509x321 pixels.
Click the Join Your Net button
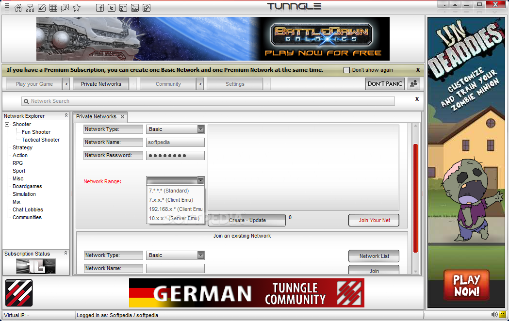point(374,220)
